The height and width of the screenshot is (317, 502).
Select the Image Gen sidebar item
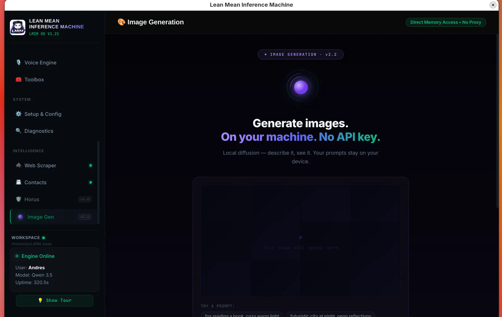click(x=54, y=217)
